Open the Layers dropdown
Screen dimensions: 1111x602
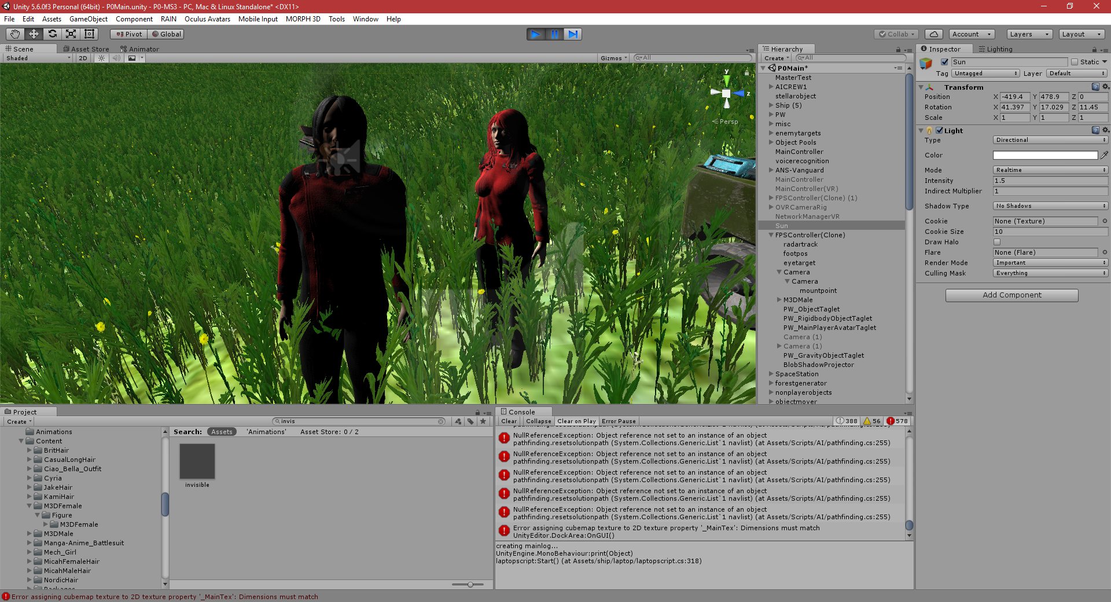tap(1029, 34)
